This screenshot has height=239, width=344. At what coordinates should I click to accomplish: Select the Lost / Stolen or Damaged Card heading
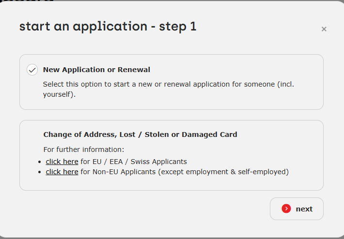pyautogui.click(x=140, y=134)
